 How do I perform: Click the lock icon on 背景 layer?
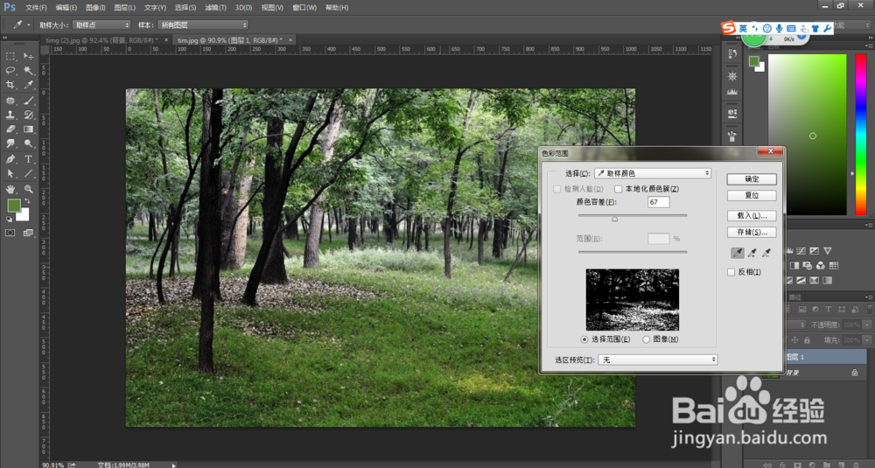pos(854,373)
